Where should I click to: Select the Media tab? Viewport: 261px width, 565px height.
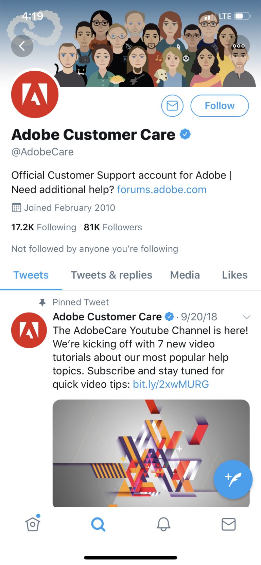(x=185, y=275)
